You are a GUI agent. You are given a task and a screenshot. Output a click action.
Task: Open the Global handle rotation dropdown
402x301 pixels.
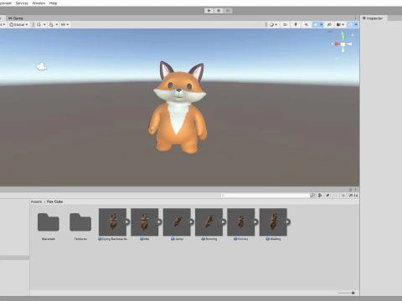pos(18,24)
